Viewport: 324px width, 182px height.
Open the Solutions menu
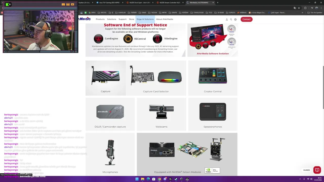tap(112, 19)
